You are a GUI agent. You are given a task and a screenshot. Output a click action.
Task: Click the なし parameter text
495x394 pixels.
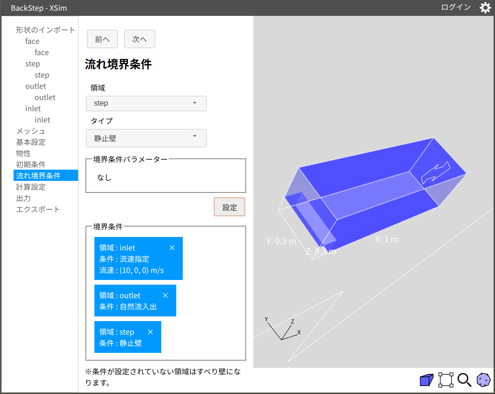[x=104, y=178]
